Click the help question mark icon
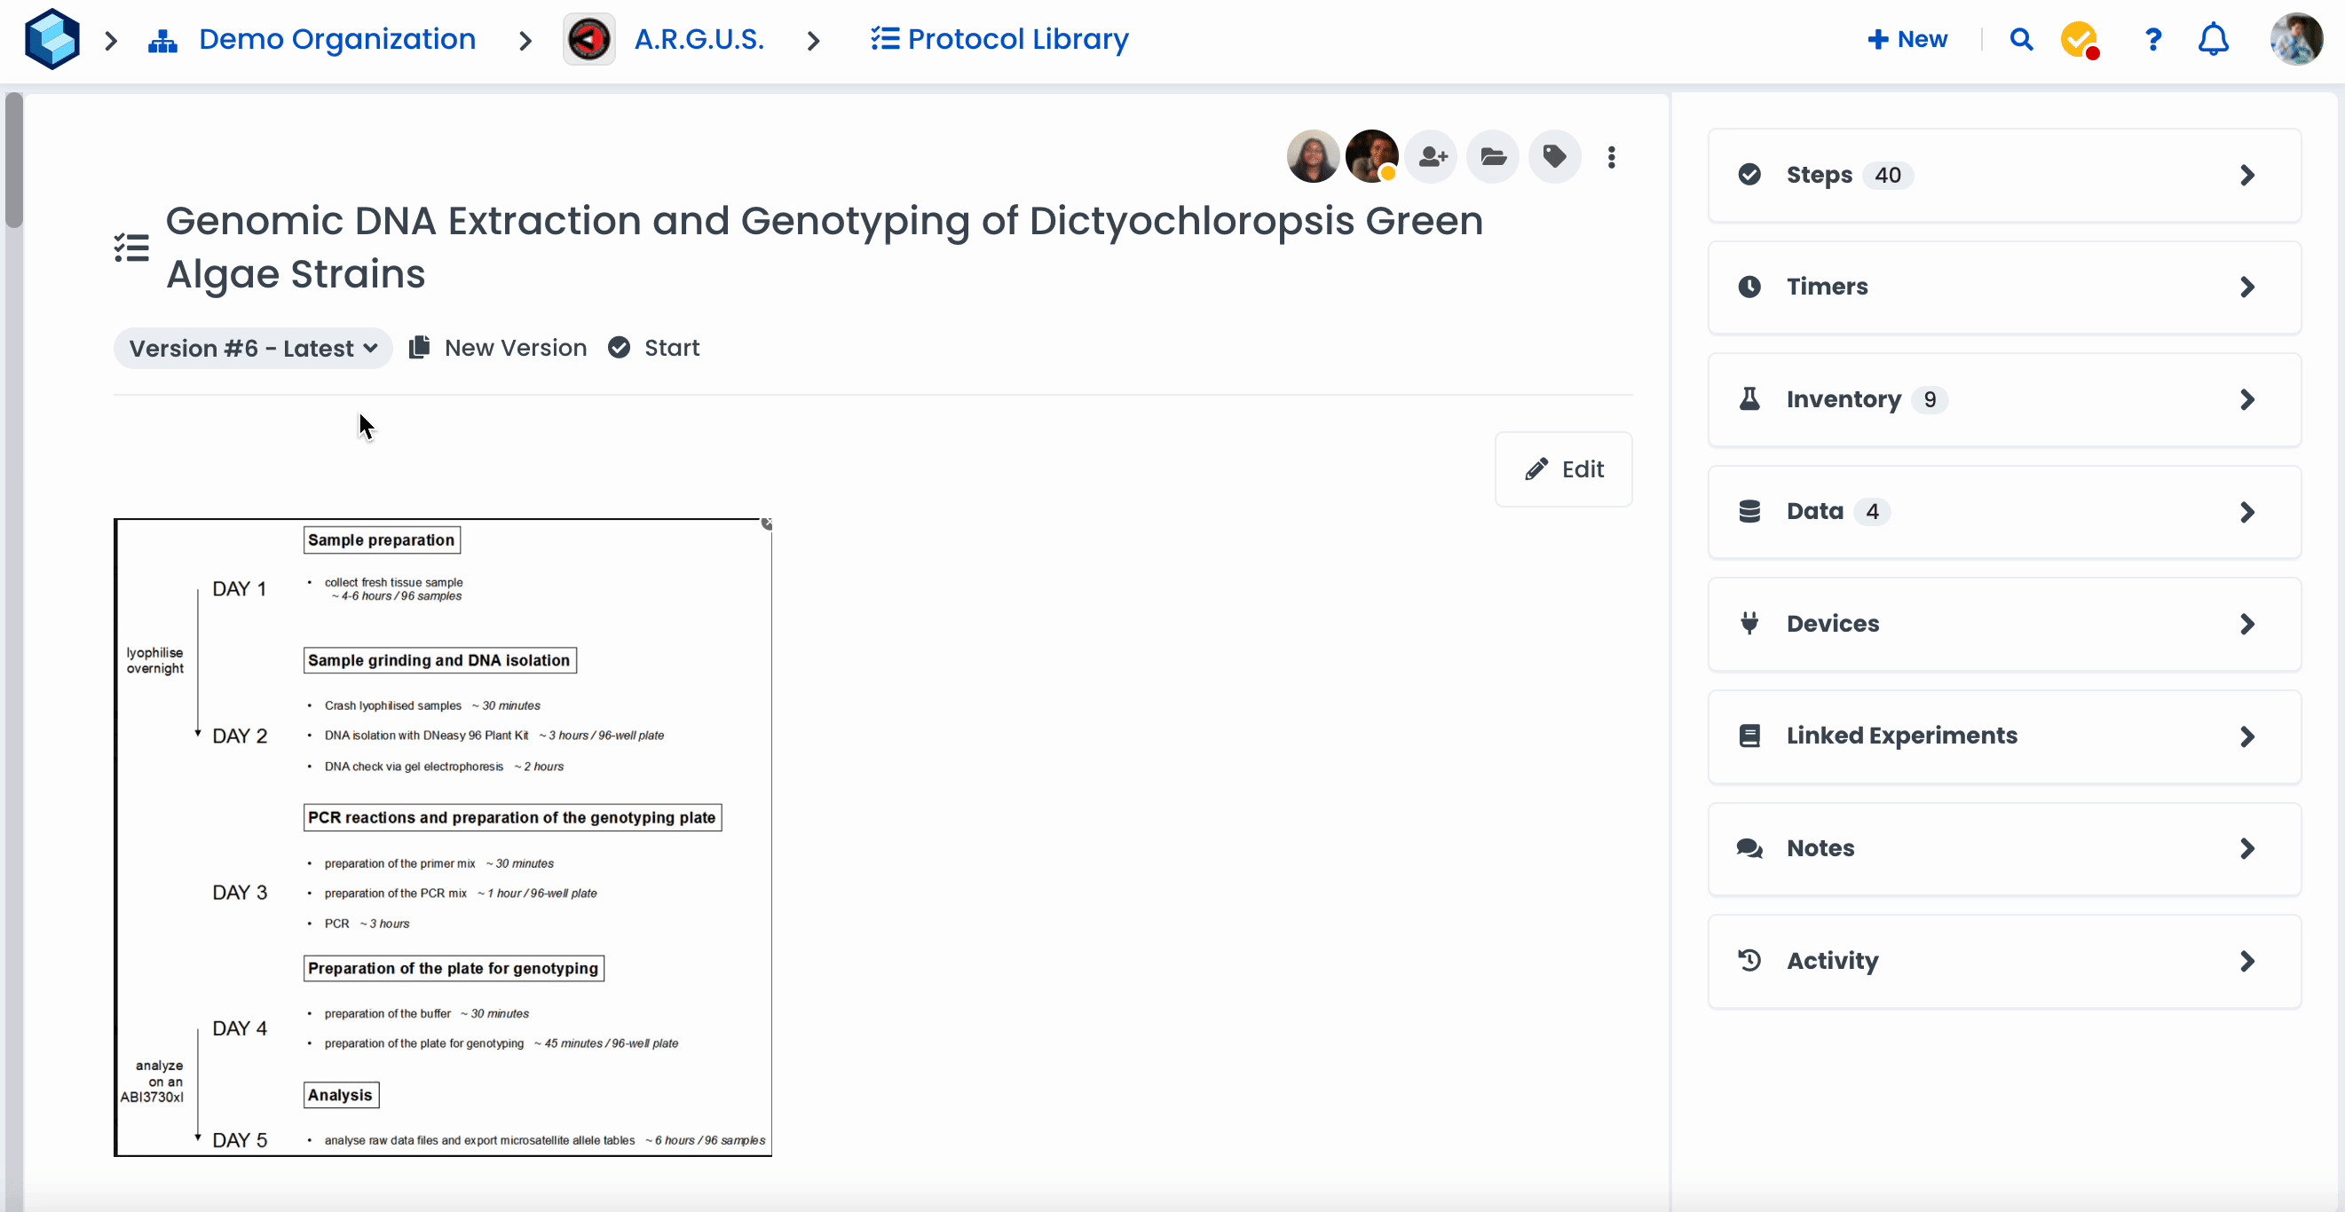 2153,39
